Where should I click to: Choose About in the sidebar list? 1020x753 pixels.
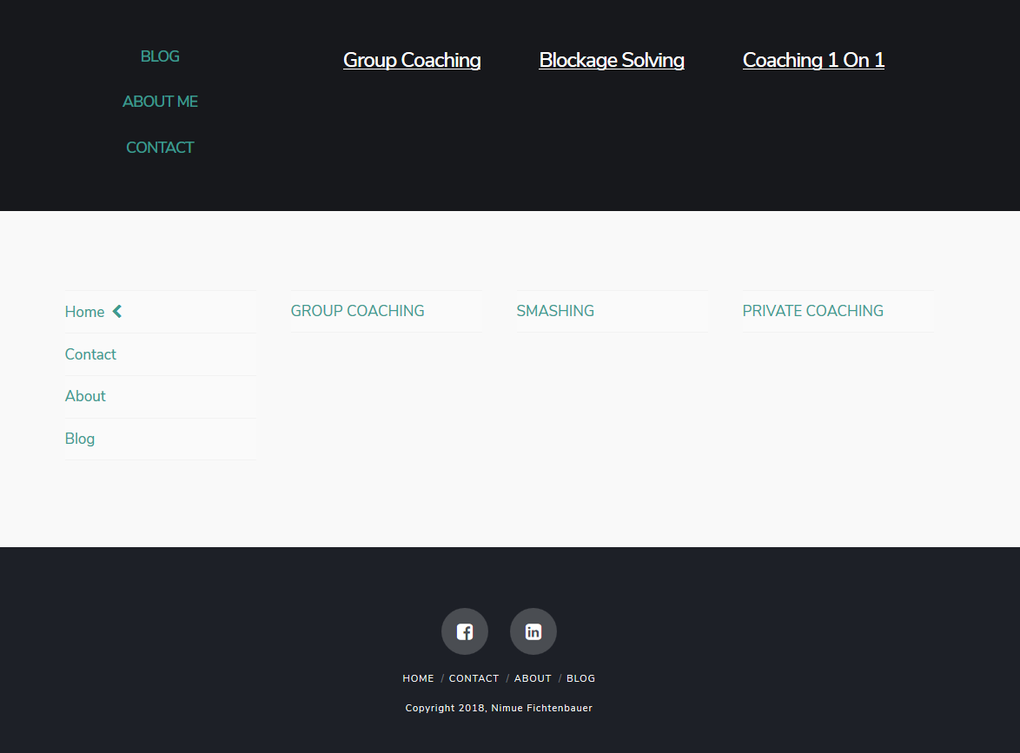click(85, 396)
